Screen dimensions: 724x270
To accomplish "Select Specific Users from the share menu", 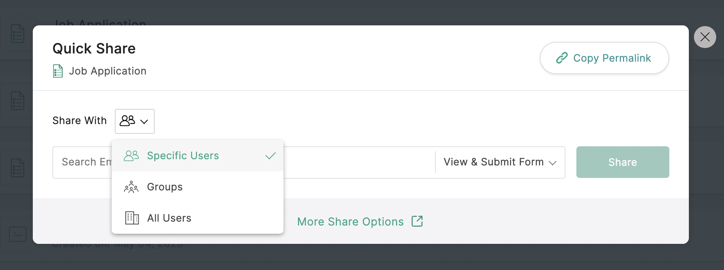I will tap(183, 156).
